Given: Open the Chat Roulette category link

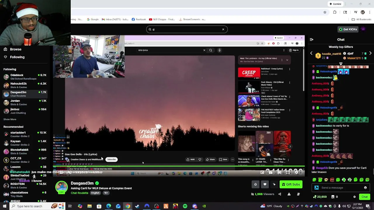Looking at the screenshot, I should point(79,193).
